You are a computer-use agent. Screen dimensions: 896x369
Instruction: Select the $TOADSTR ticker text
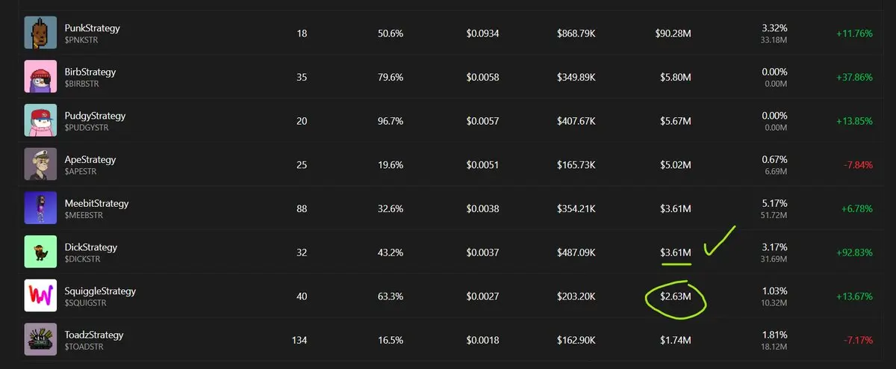point(84,347)
